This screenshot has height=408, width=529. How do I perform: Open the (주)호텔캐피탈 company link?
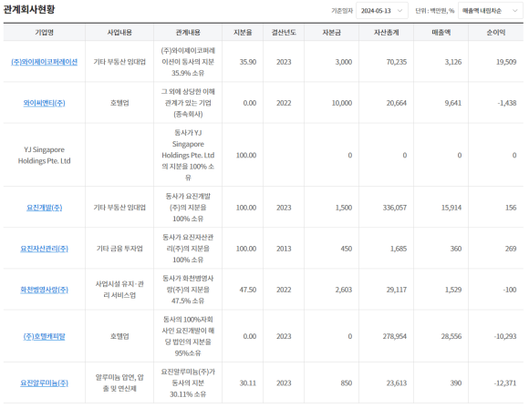[44, 336]
